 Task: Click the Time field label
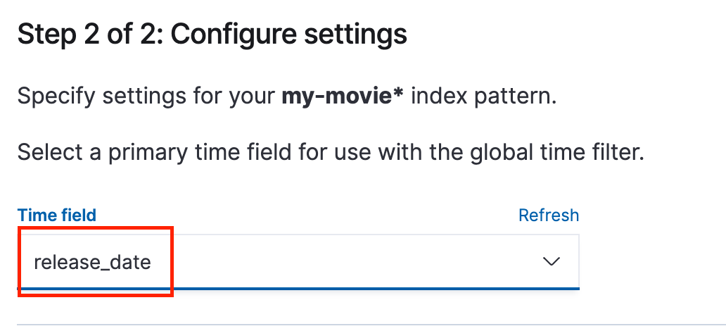pos(56,215)
